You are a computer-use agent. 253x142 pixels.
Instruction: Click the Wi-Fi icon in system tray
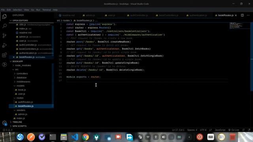point(148,137)
